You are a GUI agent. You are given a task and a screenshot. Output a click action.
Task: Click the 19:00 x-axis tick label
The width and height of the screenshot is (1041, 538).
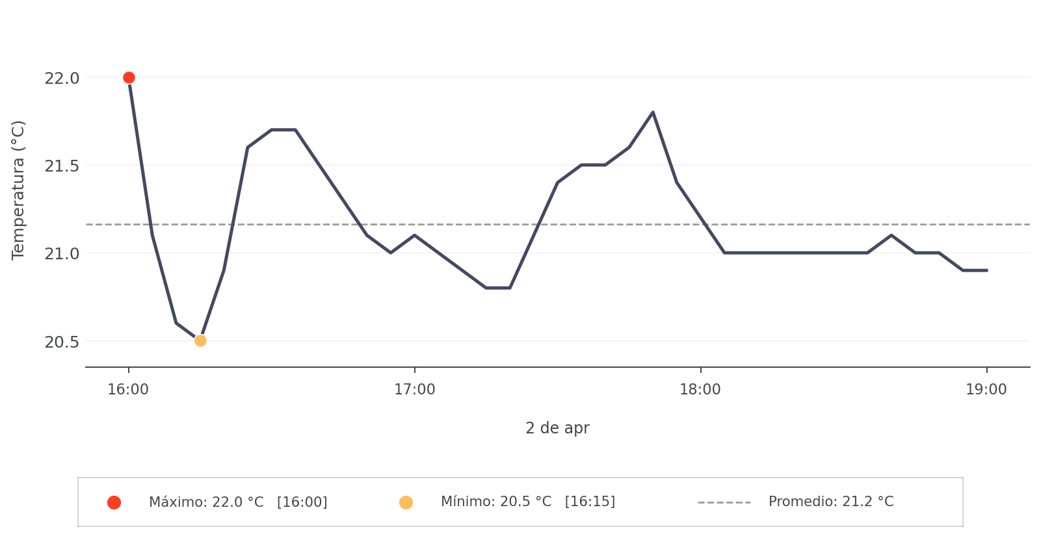[x=986, y=390]
